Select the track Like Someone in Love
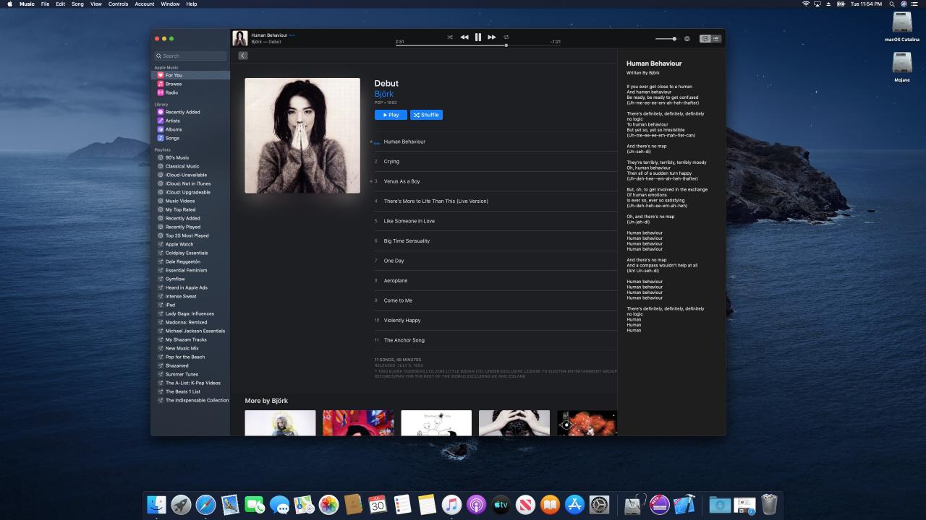This screenshot has width=926, height=520. tap(496, 221)
